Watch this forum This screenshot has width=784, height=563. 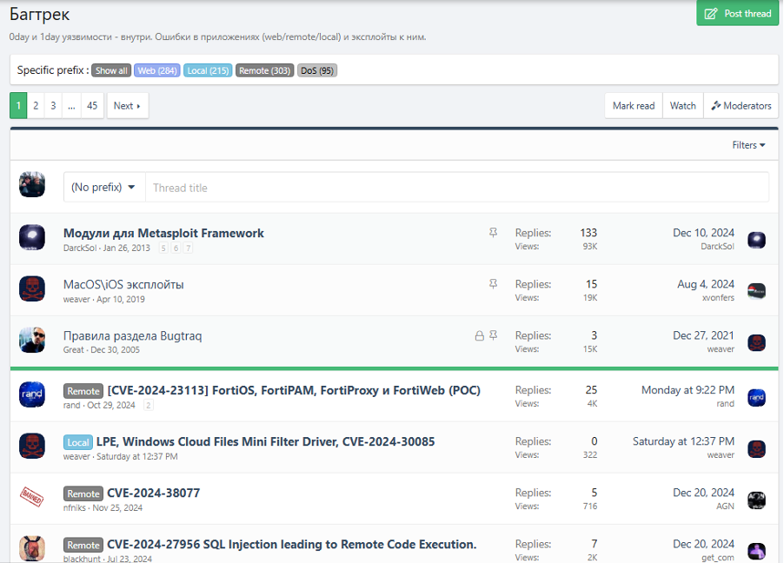[x=683, y=105]
